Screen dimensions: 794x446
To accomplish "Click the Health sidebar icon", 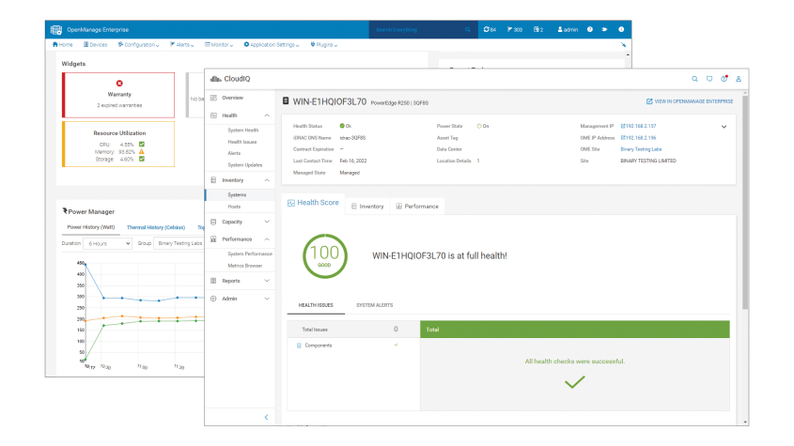I will point(213,115).
